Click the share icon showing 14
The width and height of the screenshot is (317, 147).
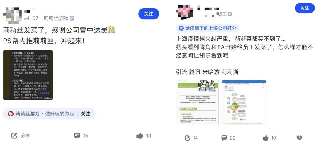tap(187, 138)
